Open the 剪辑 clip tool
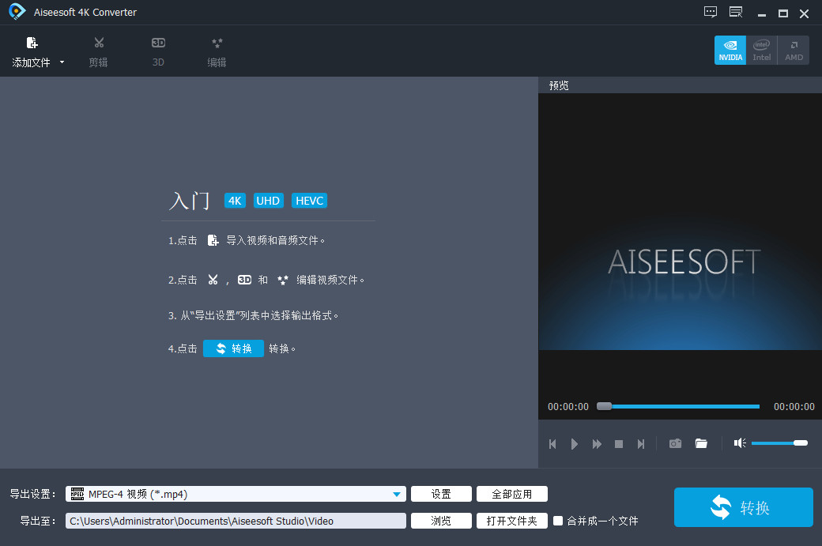Screen dimensions: 822x546 [x=99, y=52]
